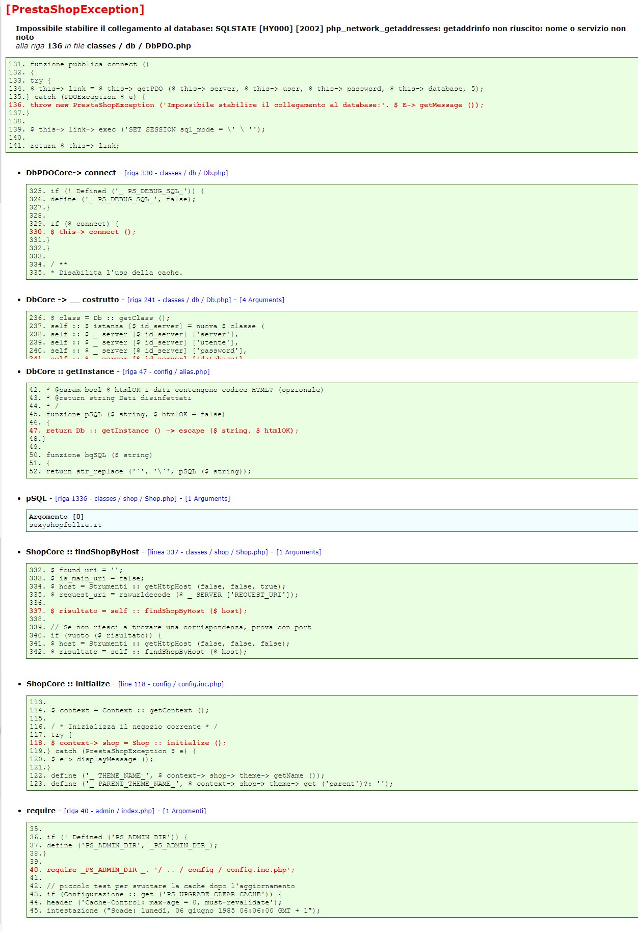The height and width of the screenshot is (936, 638).
Task: Click the red line 40 'require _PS_ADMIN_DIR _'
Action: tap(162, 870)
